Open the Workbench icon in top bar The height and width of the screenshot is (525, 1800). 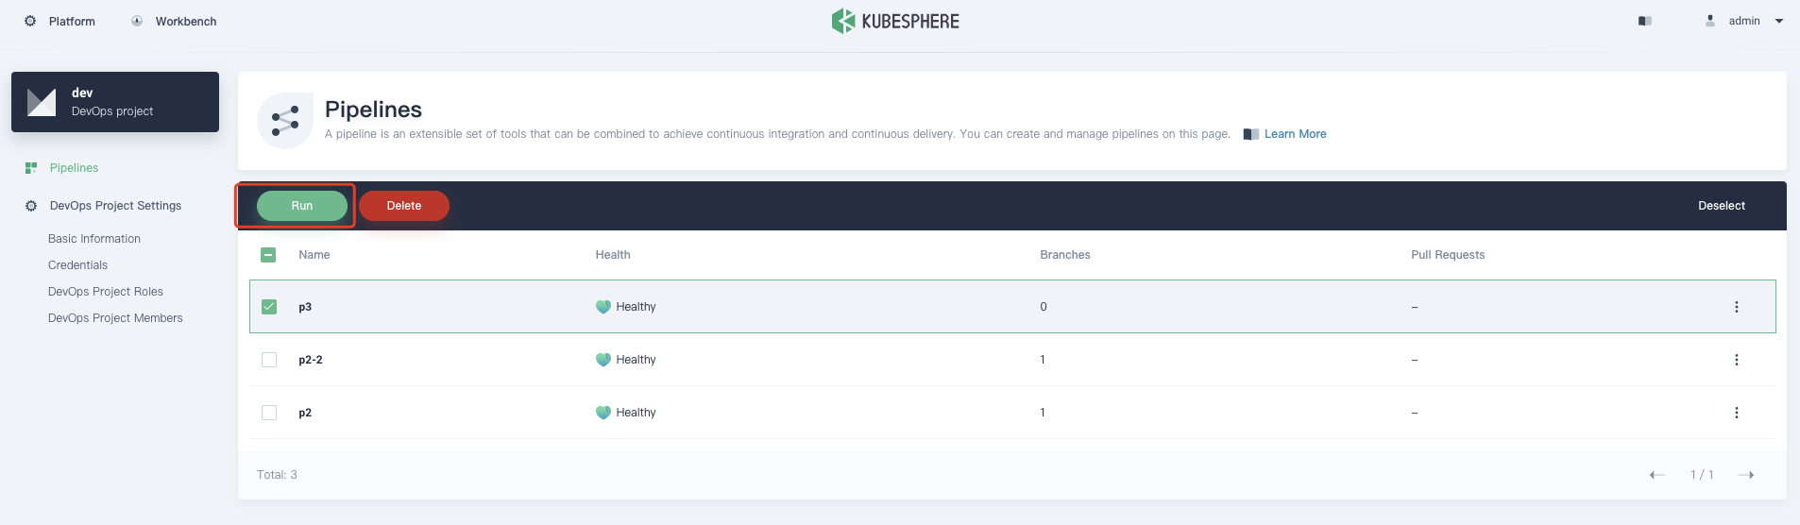coord(137,21)
